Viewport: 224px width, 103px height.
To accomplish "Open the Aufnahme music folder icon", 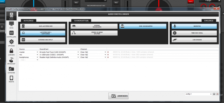I will pyautogui.click(x=11, y=69).
